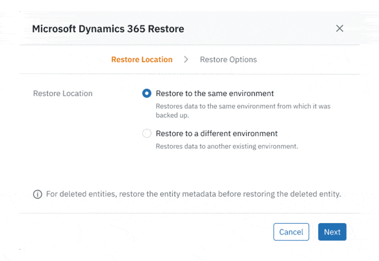The image size is (379, 261).
Task: Choose the different environment radio button
Action: 147,133
